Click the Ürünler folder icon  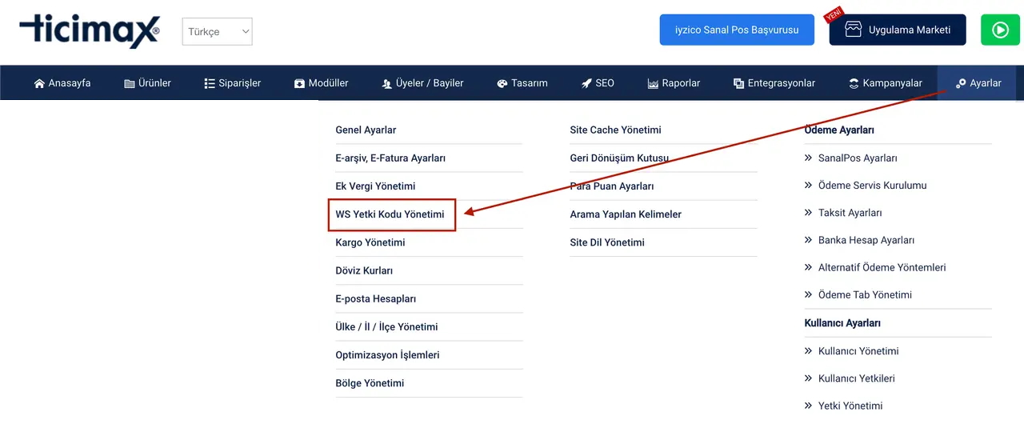[x=130, y=83]
